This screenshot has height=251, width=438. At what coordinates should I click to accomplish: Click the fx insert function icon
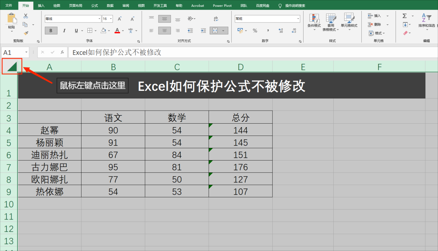click(x=62, y=52)
